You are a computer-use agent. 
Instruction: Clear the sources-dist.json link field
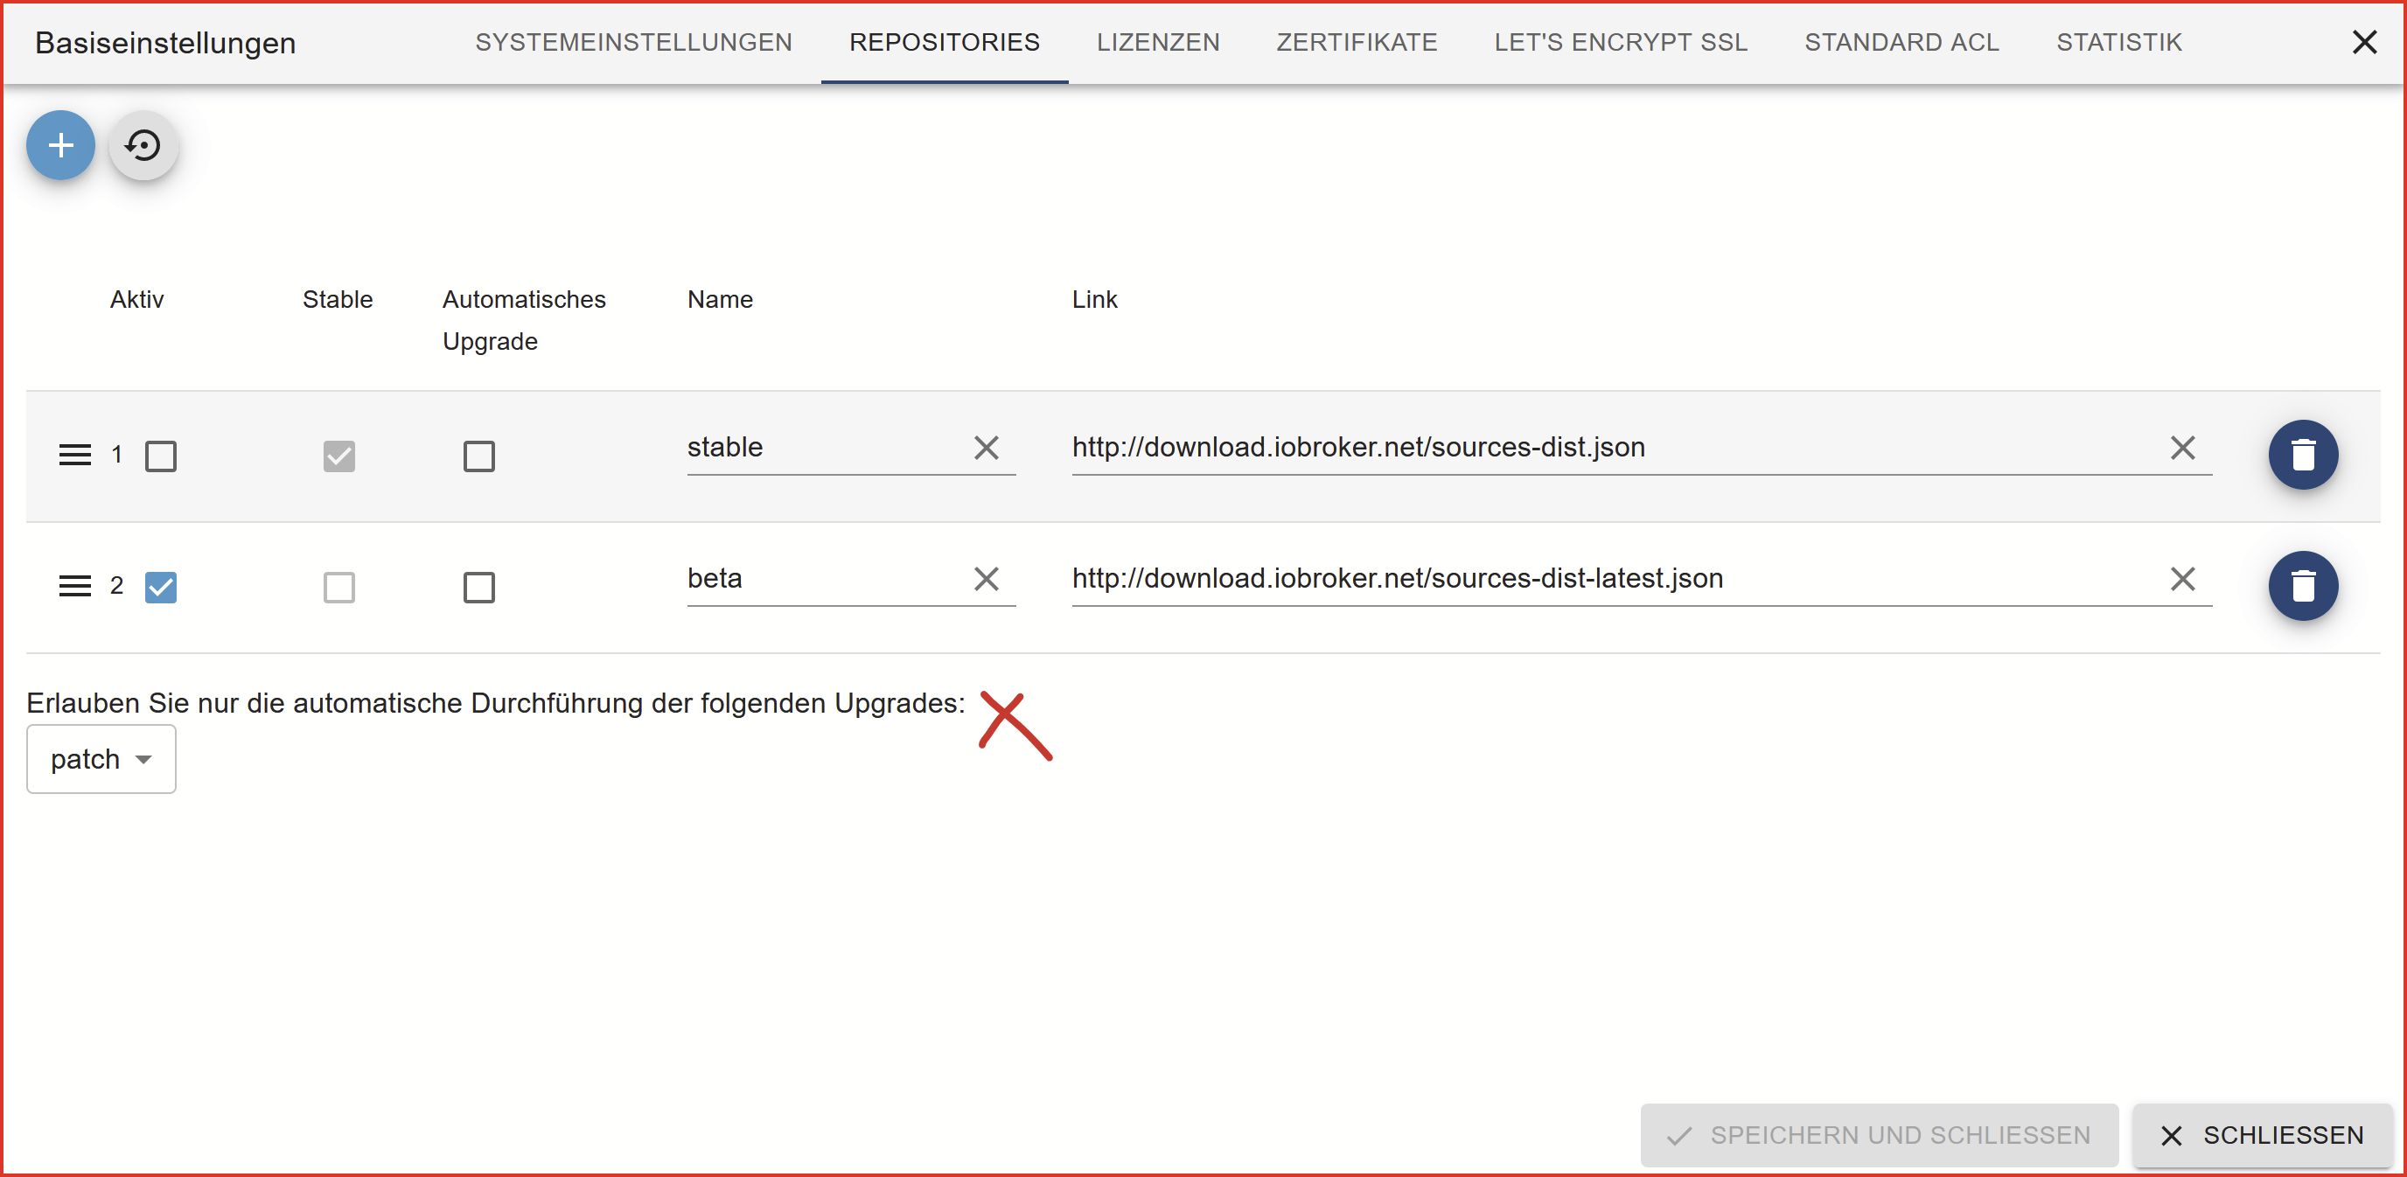[2182, 448]
